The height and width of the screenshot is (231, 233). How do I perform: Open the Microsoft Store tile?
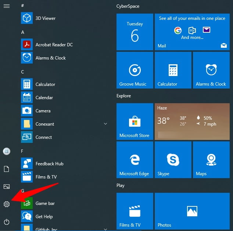(135, 122)
